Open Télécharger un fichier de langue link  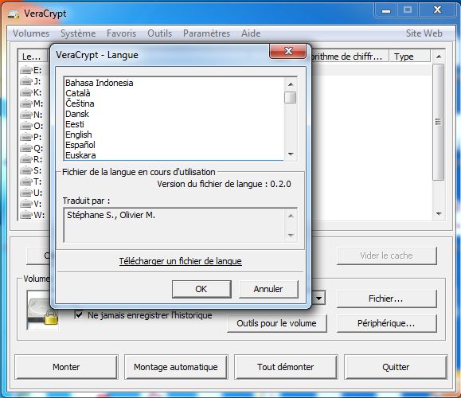click(180, 261)
